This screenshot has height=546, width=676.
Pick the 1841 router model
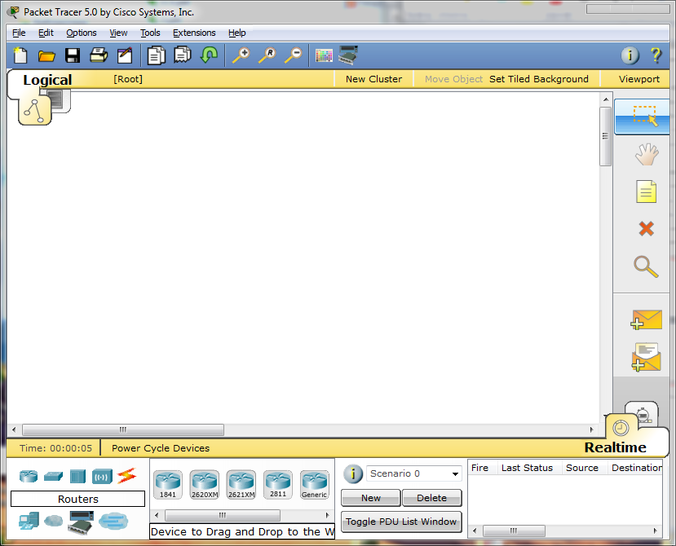click(x=168, y=485)
